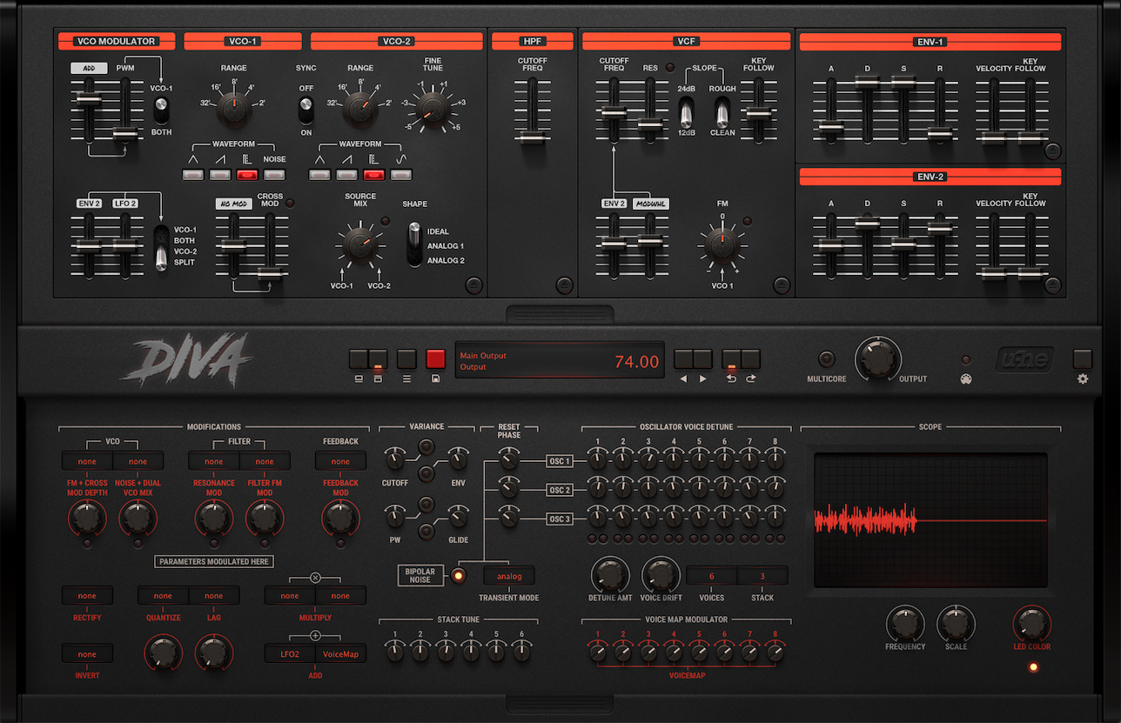This screenshot has width=1121, height=723.
Task: Click the VCF RES slider
Action: coord(650,111)
